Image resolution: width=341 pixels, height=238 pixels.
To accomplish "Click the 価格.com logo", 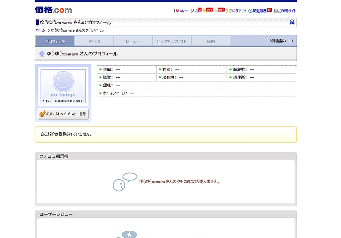I will coord(53,10).
